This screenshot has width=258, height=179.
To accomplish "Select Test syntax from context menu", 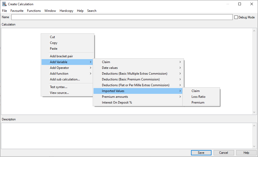I will tap(59, 87).
